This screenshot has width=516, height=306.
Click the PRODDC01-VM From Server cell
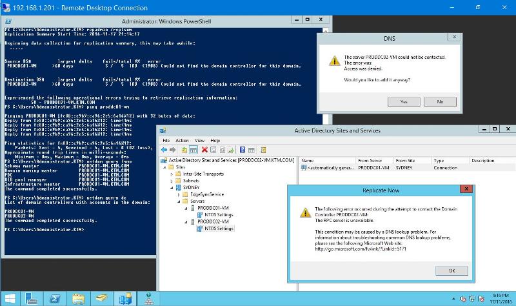pyautogui.click(x=373, y=168)
